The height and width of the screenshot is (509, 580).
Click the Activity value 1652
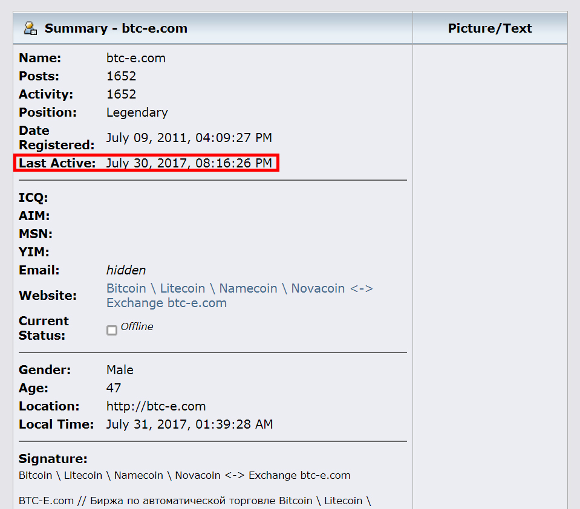click(x=121, y=94)
